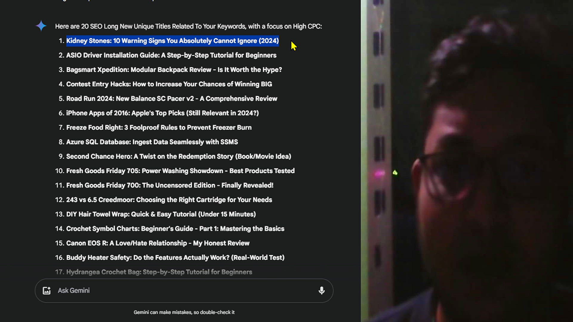Focus the Ask Gemini prompt field

[x=184, y=291]
